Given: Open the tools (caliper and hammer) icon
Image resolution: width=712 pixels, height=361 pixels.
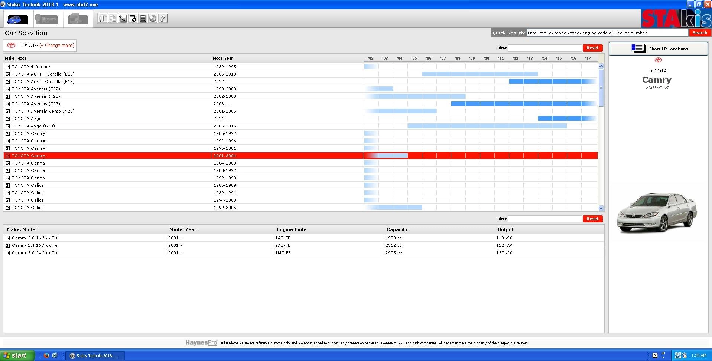Looking at the screenshot, I should pyautogui.click(x=103, y=19).
